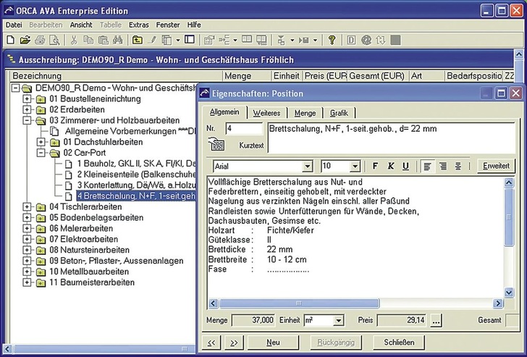This screenshot has width=527, height=357.
Task: Expand the 02 Erdarbeiten folder
Action: (27, 109)
